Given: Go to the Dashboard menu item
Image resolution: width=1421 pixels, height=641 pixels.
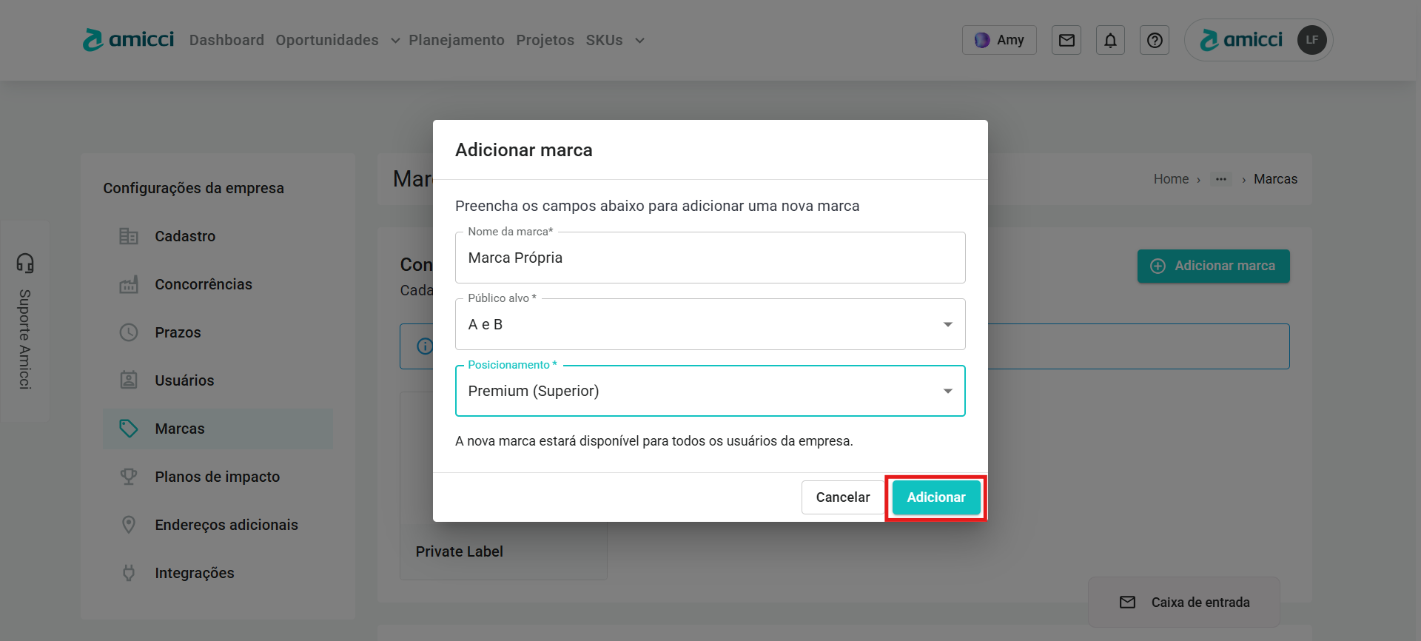Looking at the screenshot, I should pyautogui.click(x=226, y=40).
